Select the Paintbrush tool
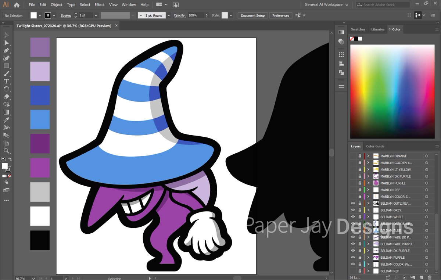Viewport: 441px width, 280px height. pyautogui.click(x=6, y=73)
